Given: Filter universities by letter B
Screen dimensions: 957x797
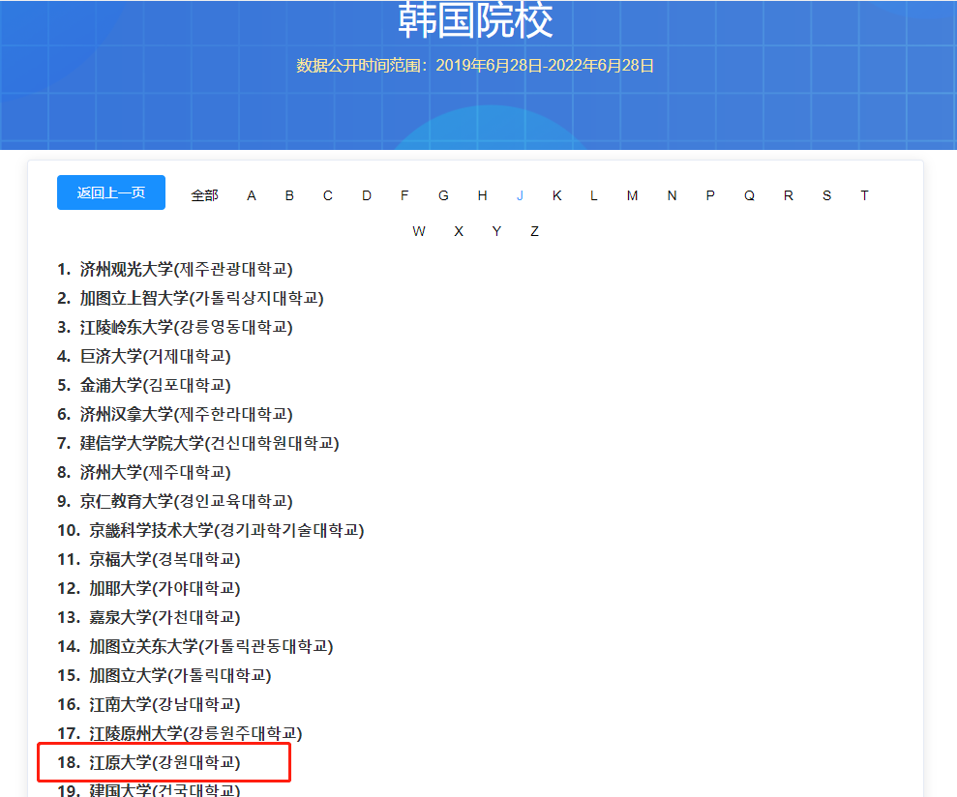Looking at the screenshot, I should tap(288, 194).
